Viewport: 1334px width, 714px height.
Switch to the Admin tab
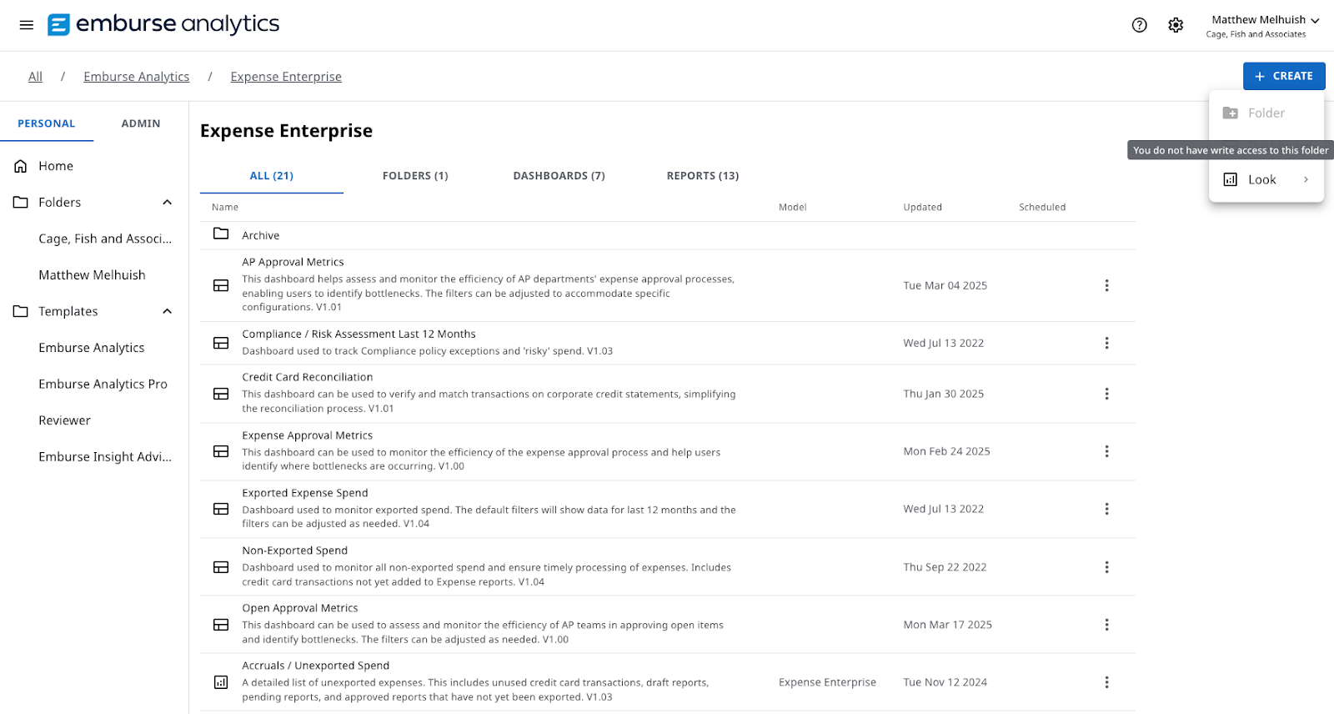(141, 123)
